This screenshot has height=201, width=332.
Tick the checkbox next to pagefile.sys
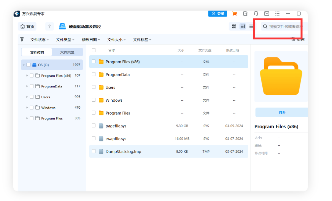(93, 126)
